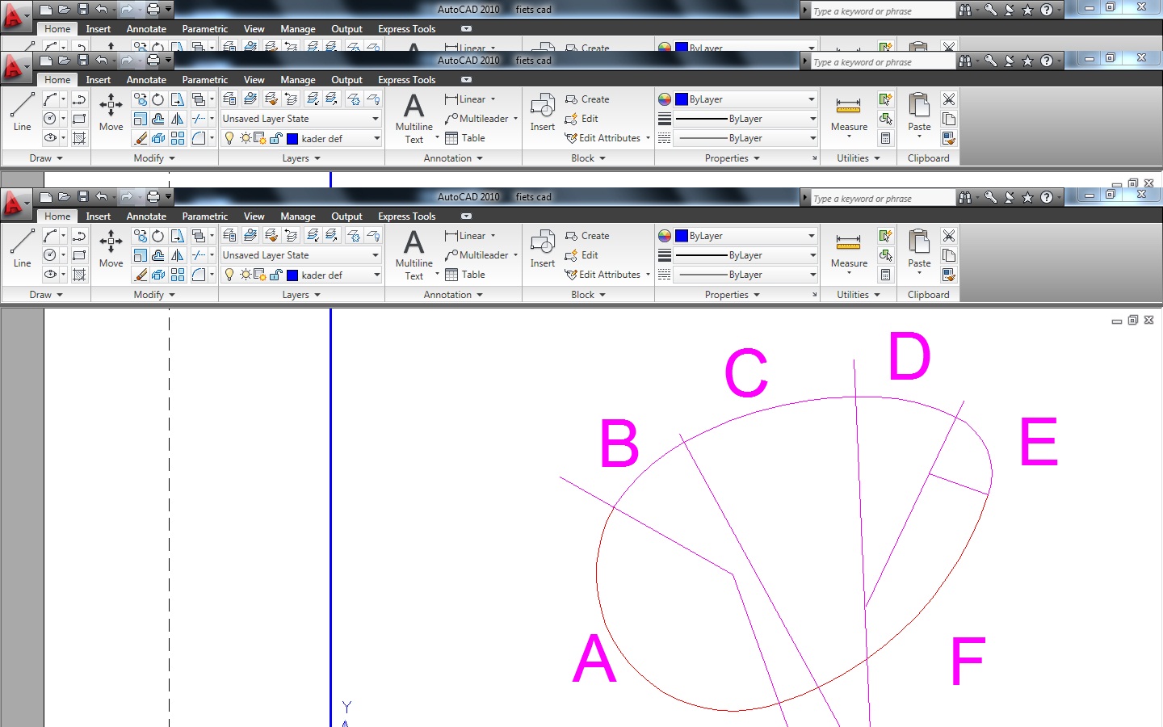Select the Line tool in the lowest ribbon
Screen dimensions: 1163x727
coord(23,247)
